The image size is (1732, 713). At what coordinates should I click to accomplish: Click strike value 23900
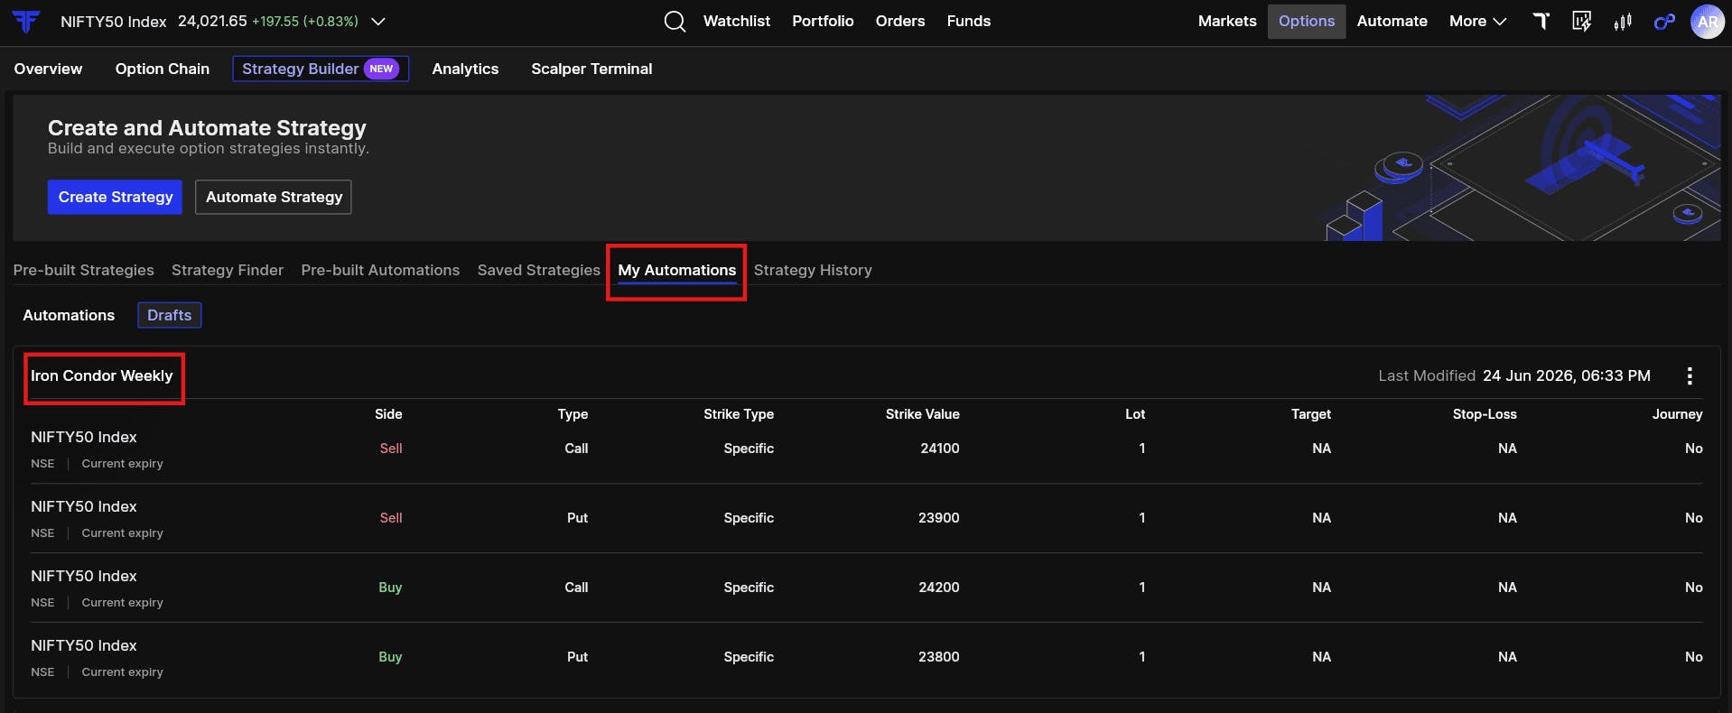939,518
